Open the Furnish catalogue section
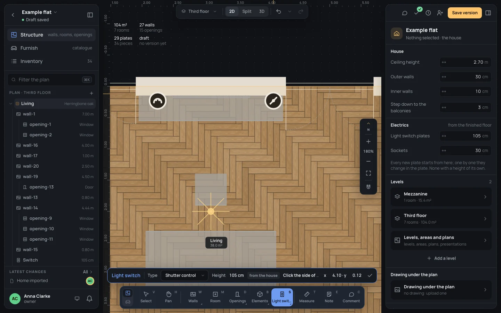Screen dimensions: 501x313 [51, 48]
